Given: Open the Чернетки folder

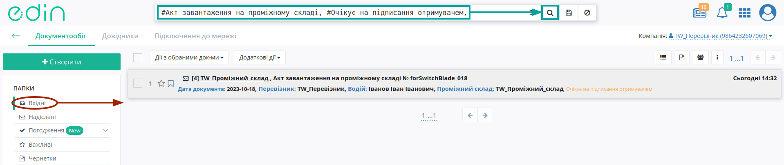Looking at the screenshot, I should [42, 158].
